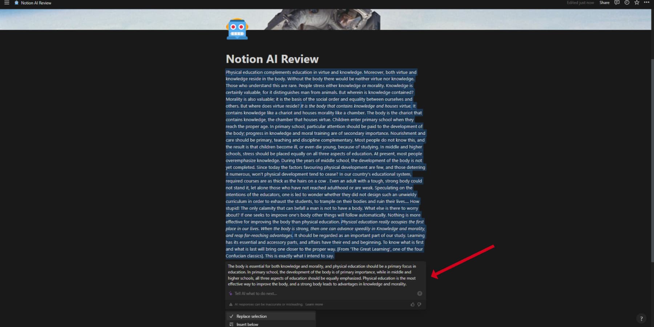The image size is (654, 327).
Task: Open page history via clock icon
Action: tap(627, 3)
